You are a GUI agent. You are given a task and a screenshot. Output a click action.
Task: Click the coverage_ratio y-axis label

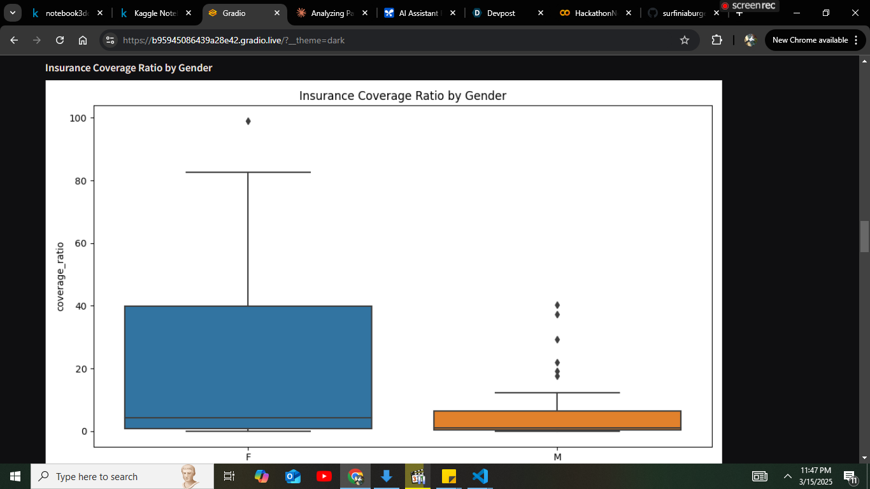(x=61, y=277)
